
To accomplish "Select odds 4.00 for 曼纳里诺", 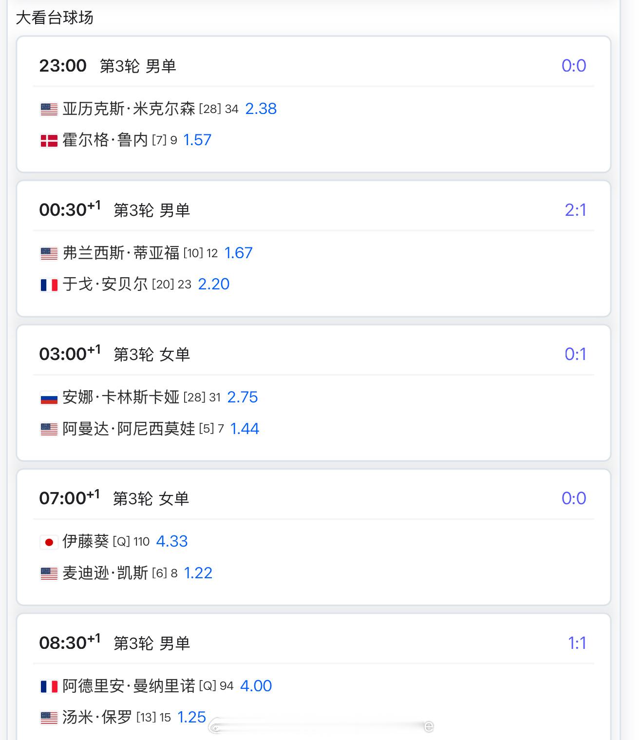I will pyautogui.click(x=256, y=686).
